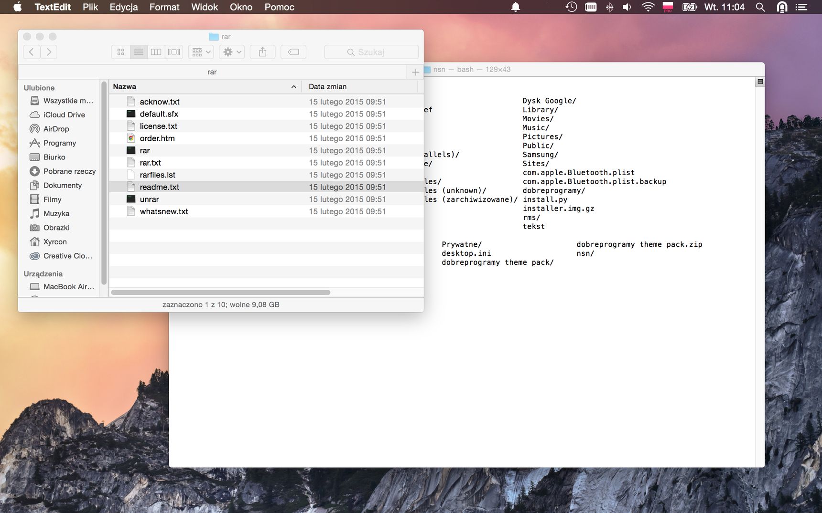Image resolution: width=822 pixels, height=513 pixels.
Task: Open the Okno menu
Action: [241, 7]
